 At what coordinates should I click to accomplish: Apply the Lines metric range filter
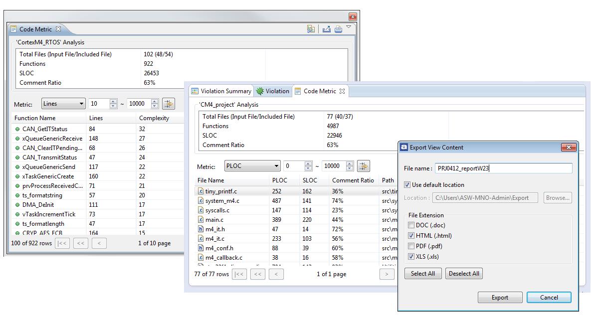click(x=168, y=104)
